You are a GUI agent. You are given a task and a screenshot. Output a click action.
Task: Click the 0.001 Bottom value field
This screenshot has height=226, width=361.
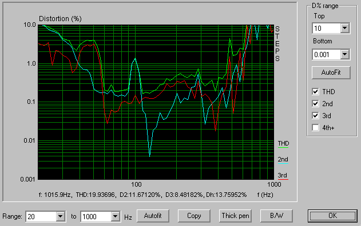click(x=327, y=54)
